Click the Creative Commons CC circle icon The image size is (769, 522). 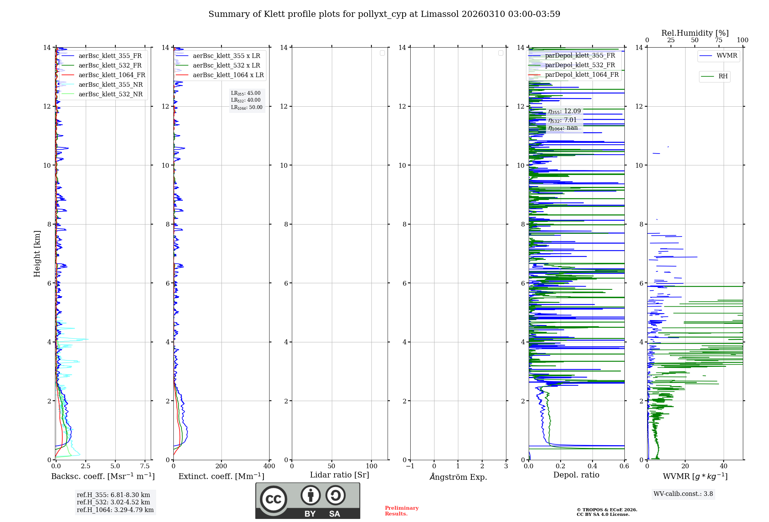click(x=273, y=499)
